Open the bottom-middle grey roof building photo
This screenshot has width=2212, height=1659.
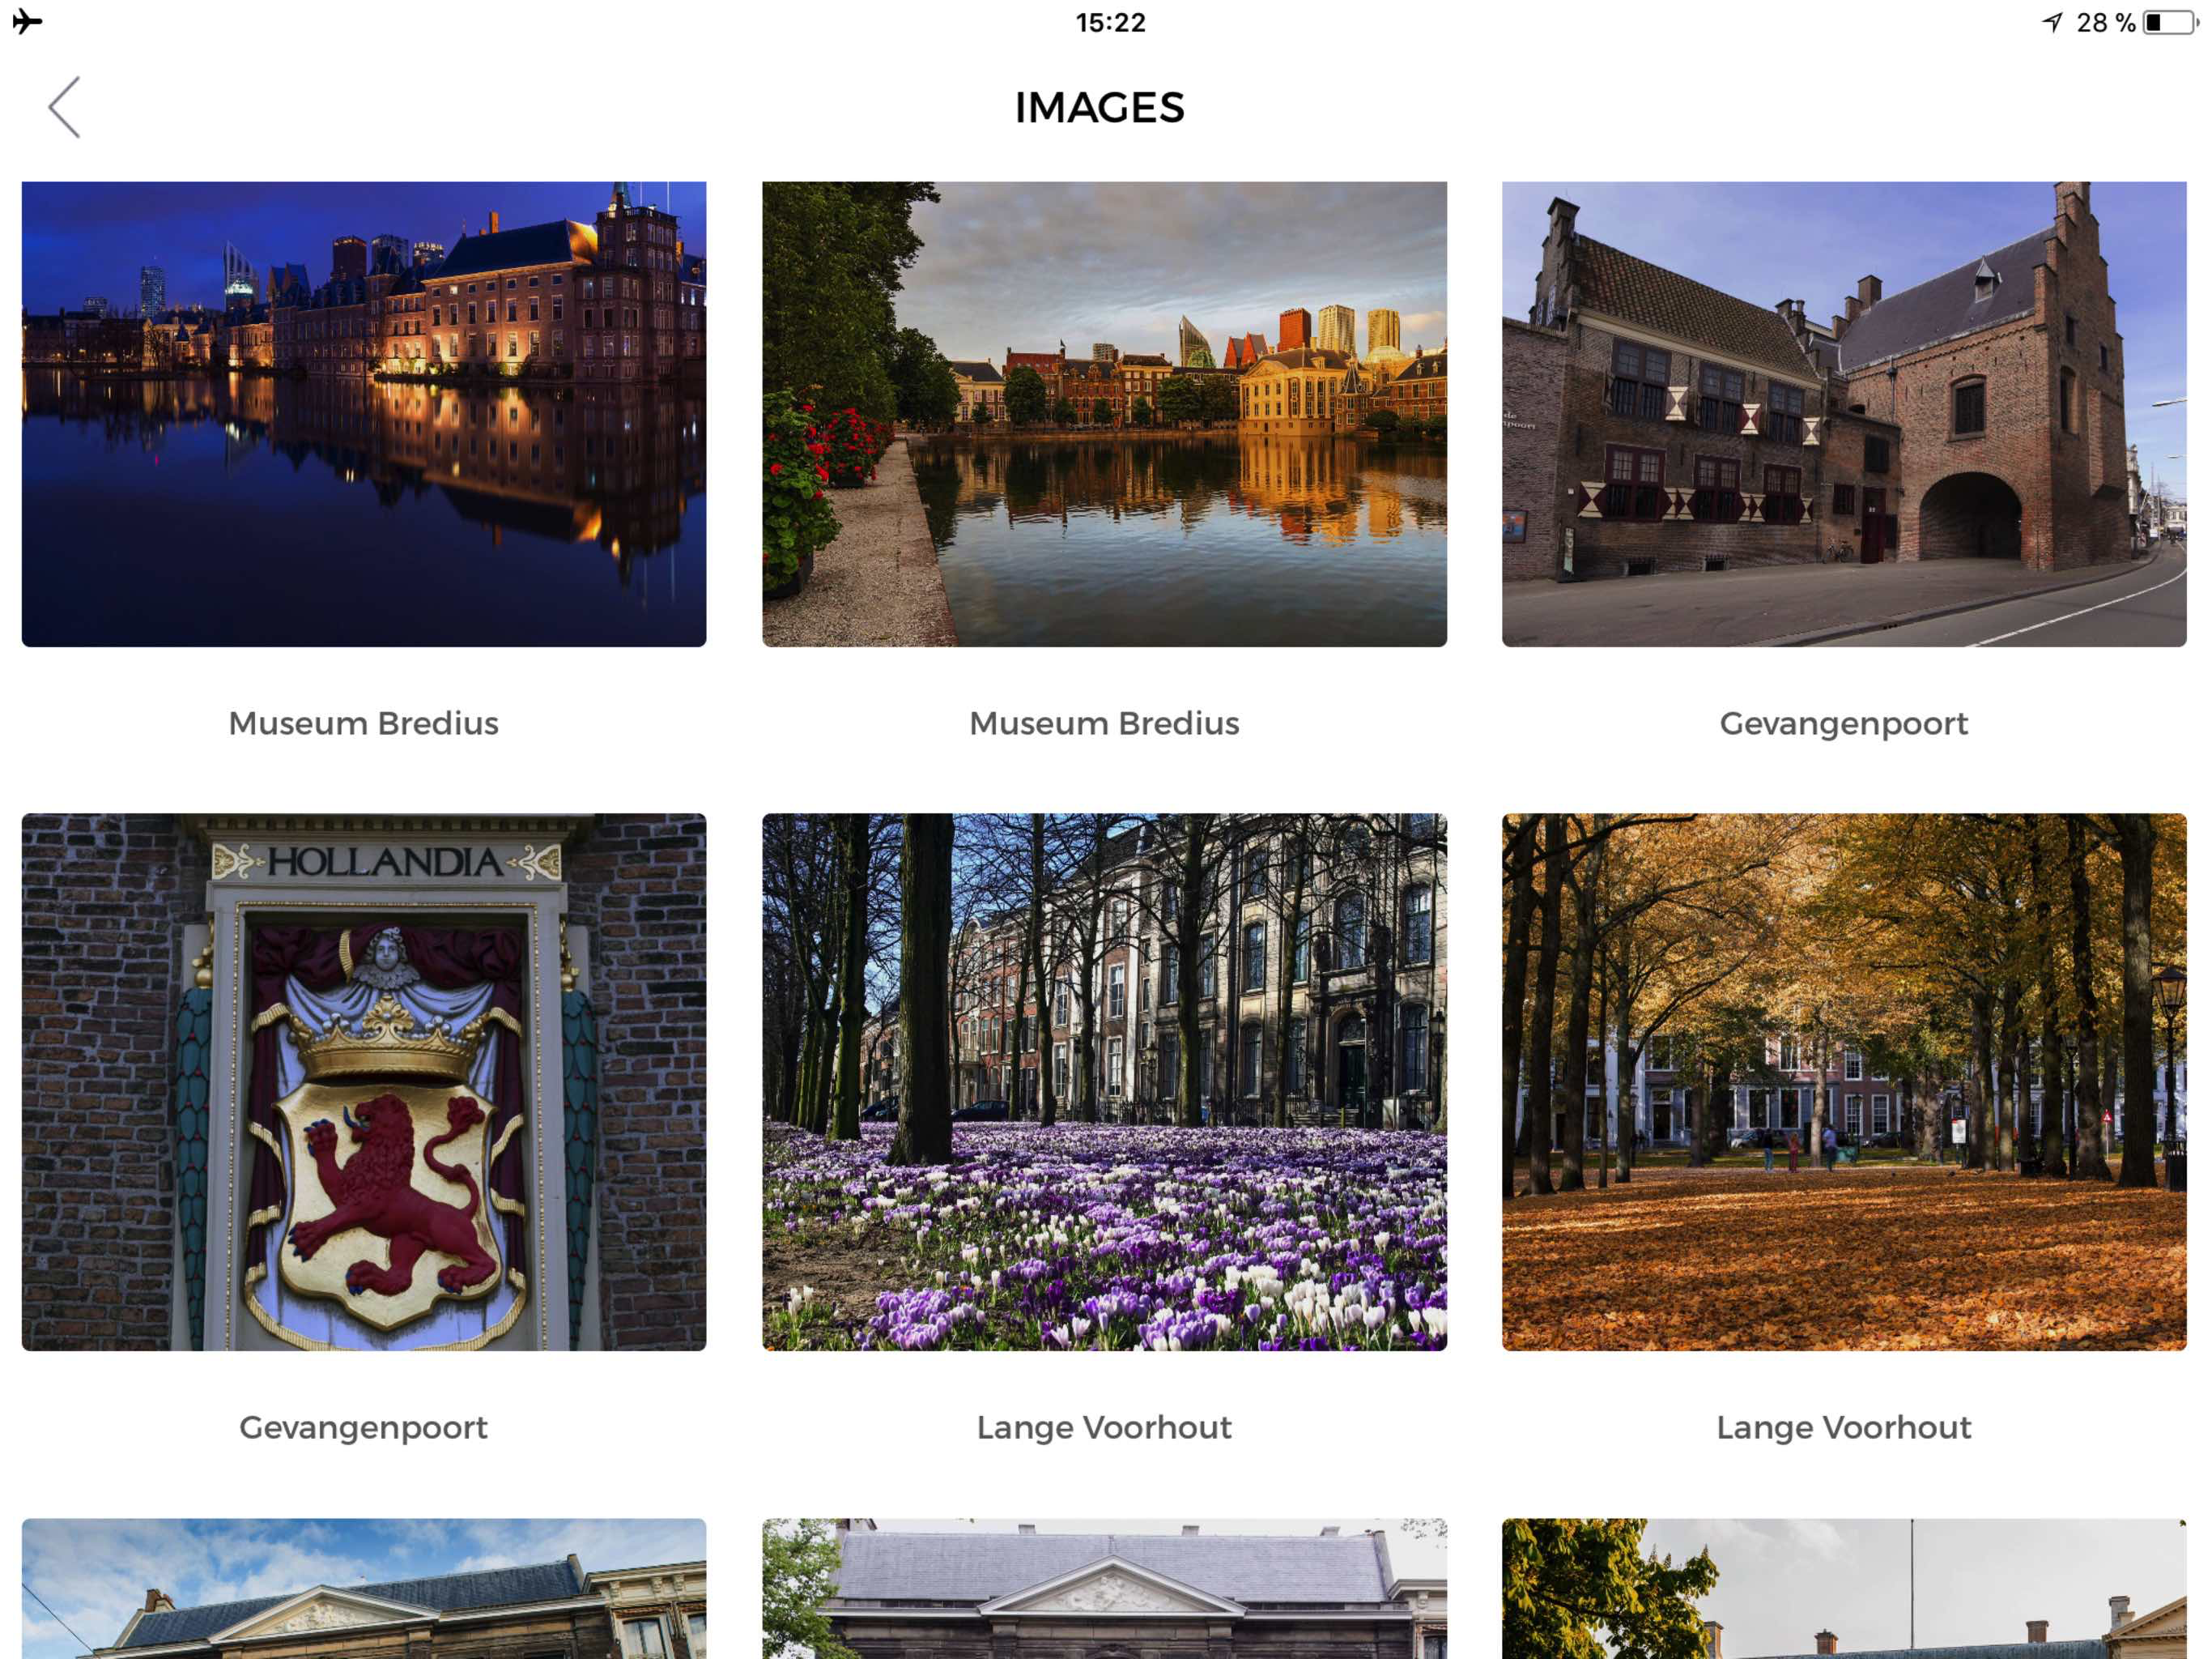1104,1589
